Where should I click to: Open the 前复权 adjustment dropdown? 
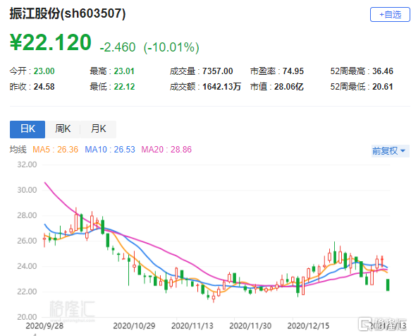pos(390,150)
